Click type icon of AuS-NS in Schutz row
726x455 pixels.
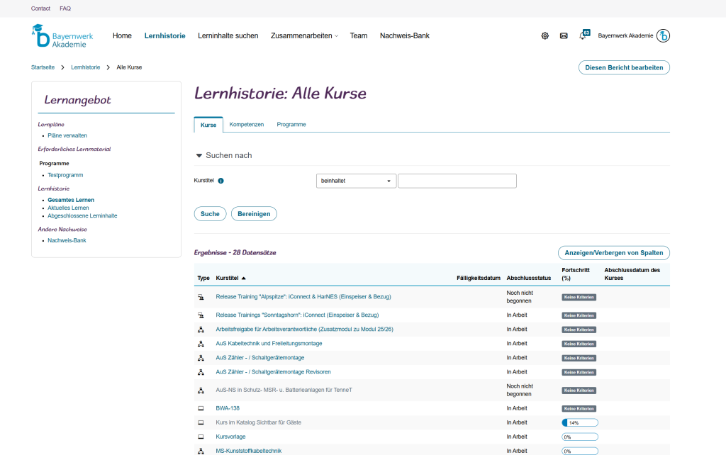201,391
